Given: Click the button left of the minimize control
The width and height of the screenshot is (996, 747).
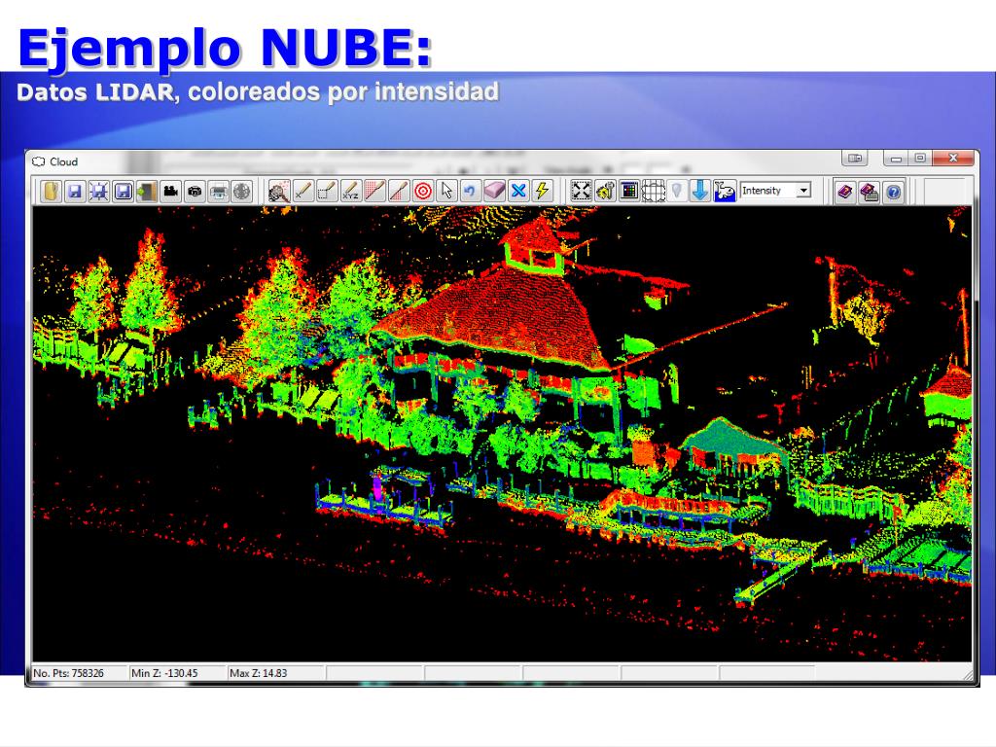Looking at the screenshot, I should coord(855,159).
